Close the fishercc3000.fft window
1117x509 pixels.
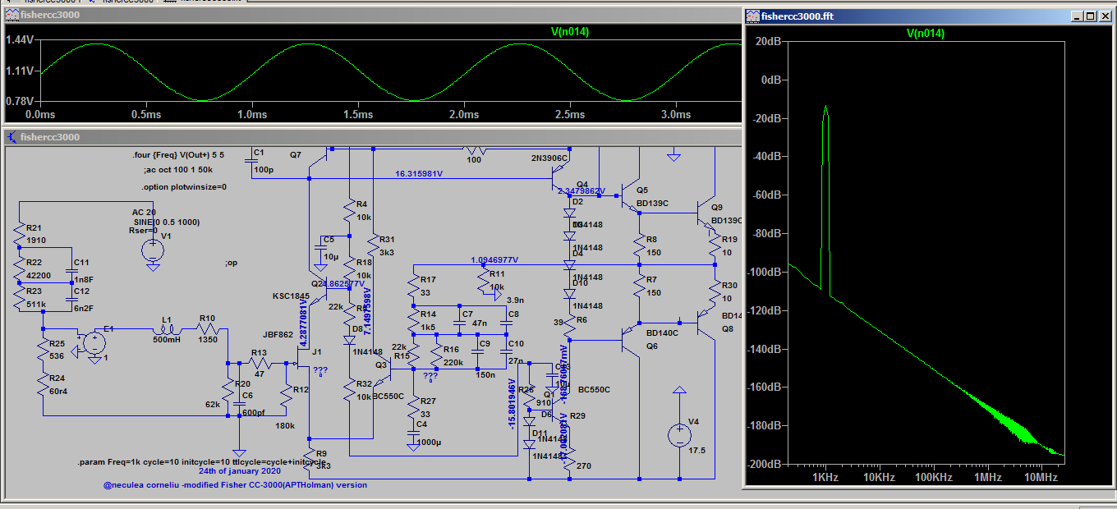click(x=1104, y=16)
